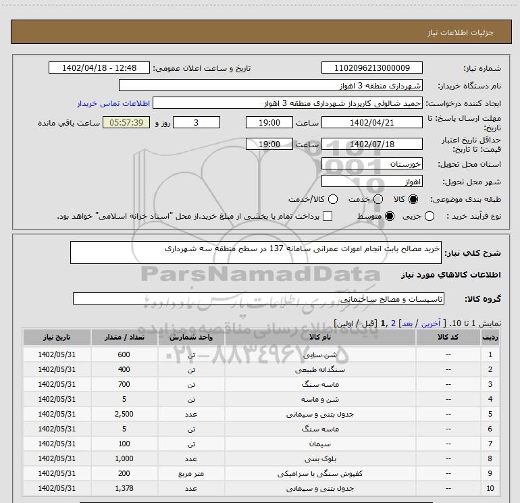Image resolution: width=520 pixels, height=503 pixels.
Task: Go to آخرین page link
Action: (x=431, y=323)
